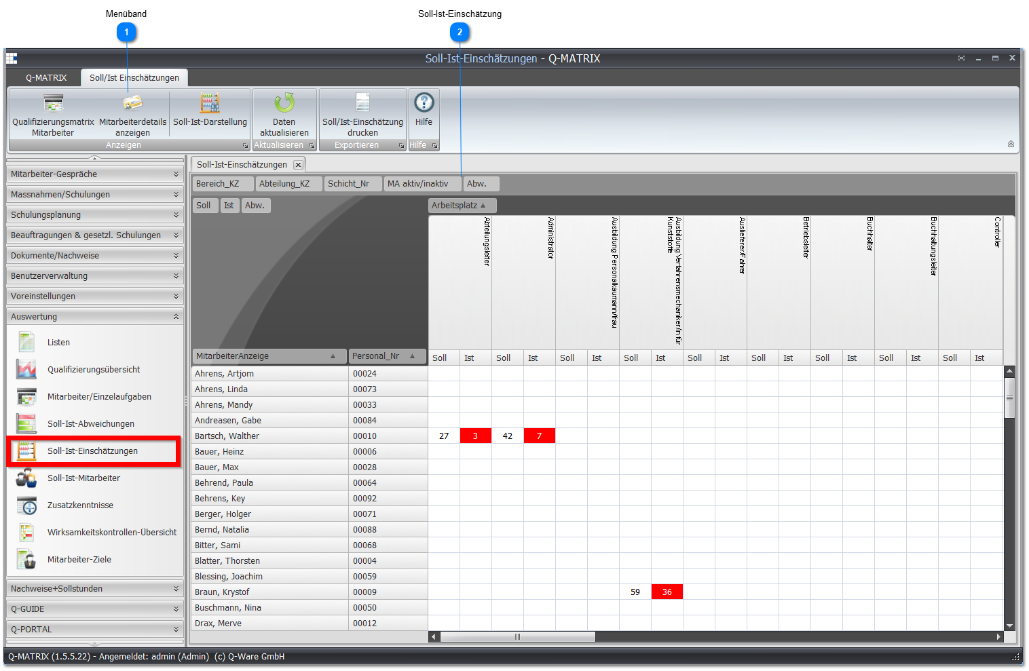This screenshot has width=1029, height=671.
Task: Collapse the Auswertung section
Action: pos(95,317)
